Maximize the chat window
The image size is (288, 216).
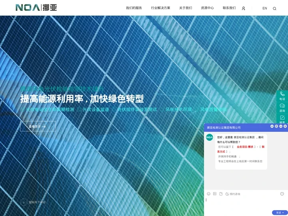[276, 126]
